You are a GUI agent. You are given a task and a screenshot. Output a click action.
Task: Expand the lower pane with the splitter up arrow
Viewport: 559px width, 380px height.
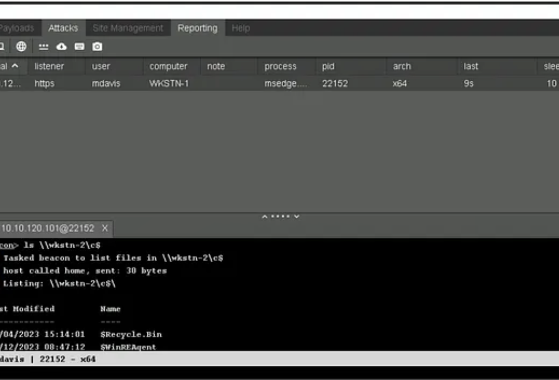(265, 216)
